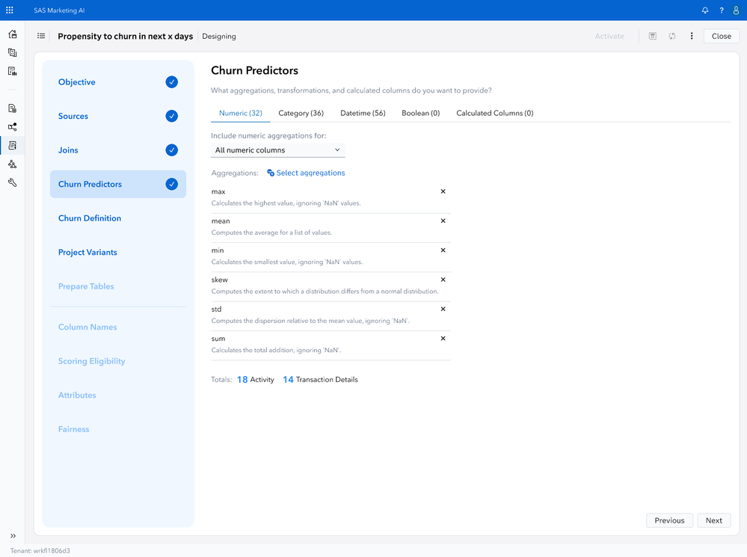Click the Next button
Screen dimensions: 747x557
[713, 520]
